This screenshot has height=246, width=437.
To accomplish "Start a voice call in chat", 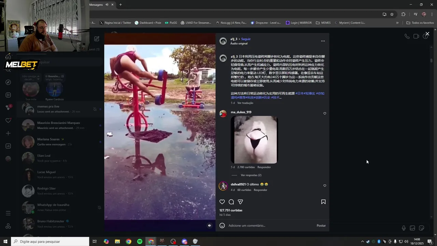I will point(407,36).
